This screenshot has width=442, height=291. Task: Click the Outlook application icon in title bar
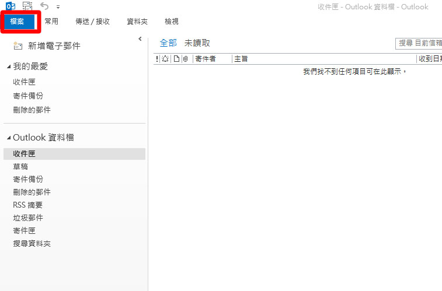tap(11, 6)
